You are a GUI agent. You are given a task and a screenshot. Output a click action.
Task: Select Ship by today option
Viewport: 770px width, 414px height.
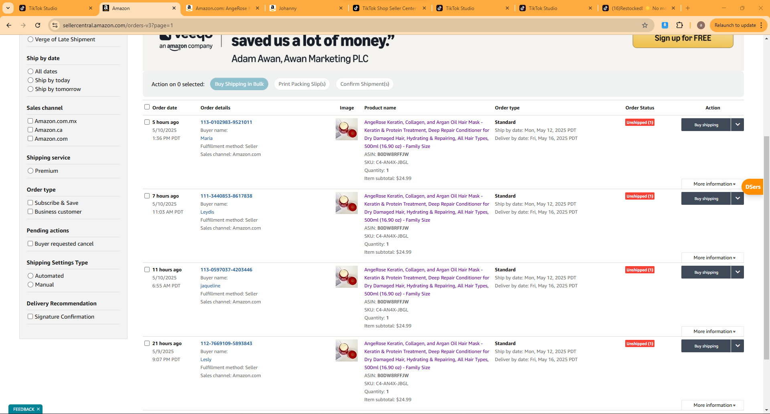(x=30, y=80)
